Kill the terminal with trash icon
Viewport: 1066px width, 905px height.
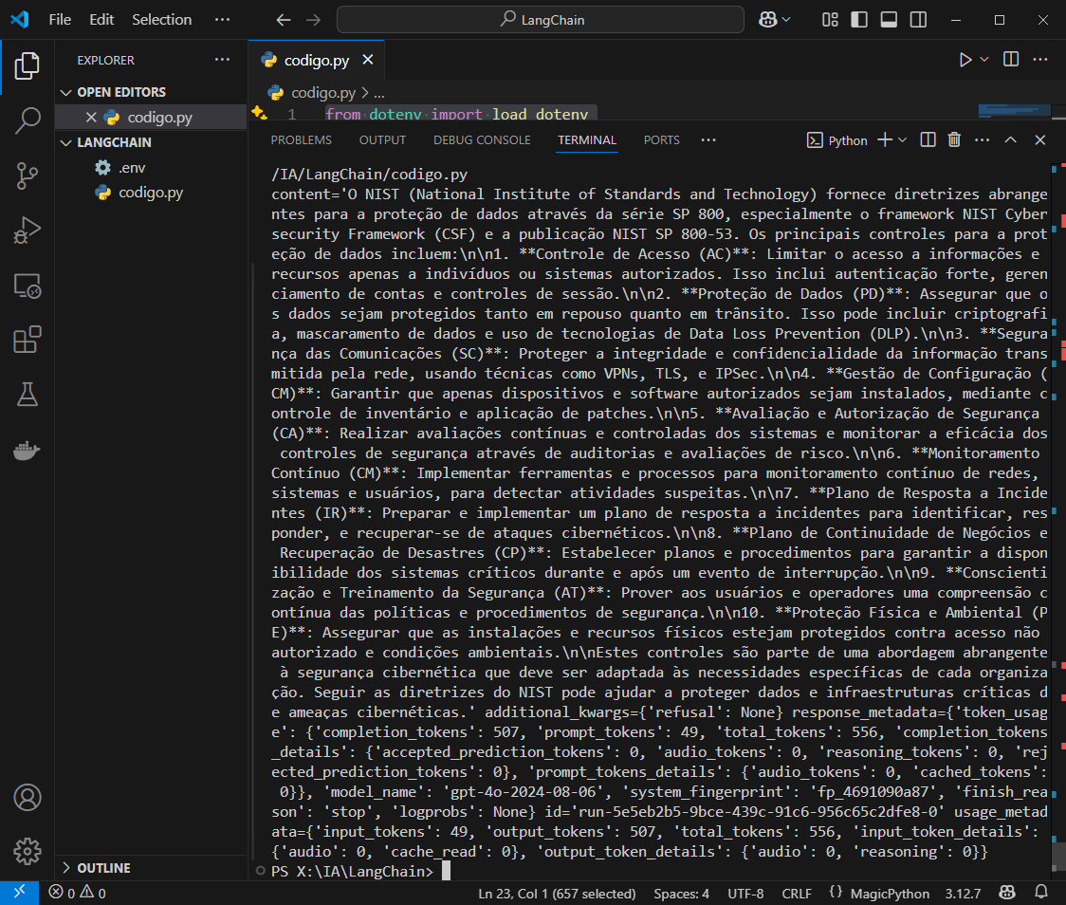(954, 139)
